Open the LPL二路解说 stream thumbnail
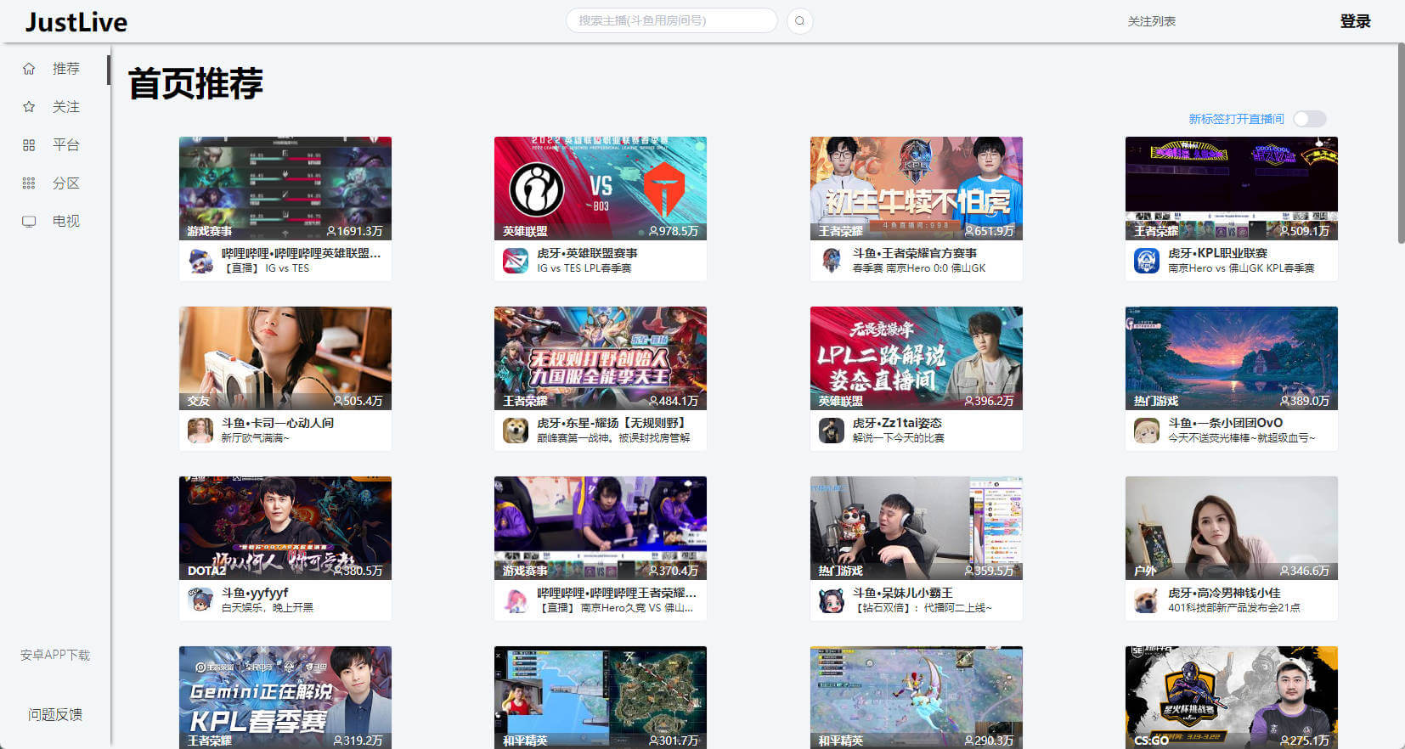The image size is (1405, 749). (917, 358)
